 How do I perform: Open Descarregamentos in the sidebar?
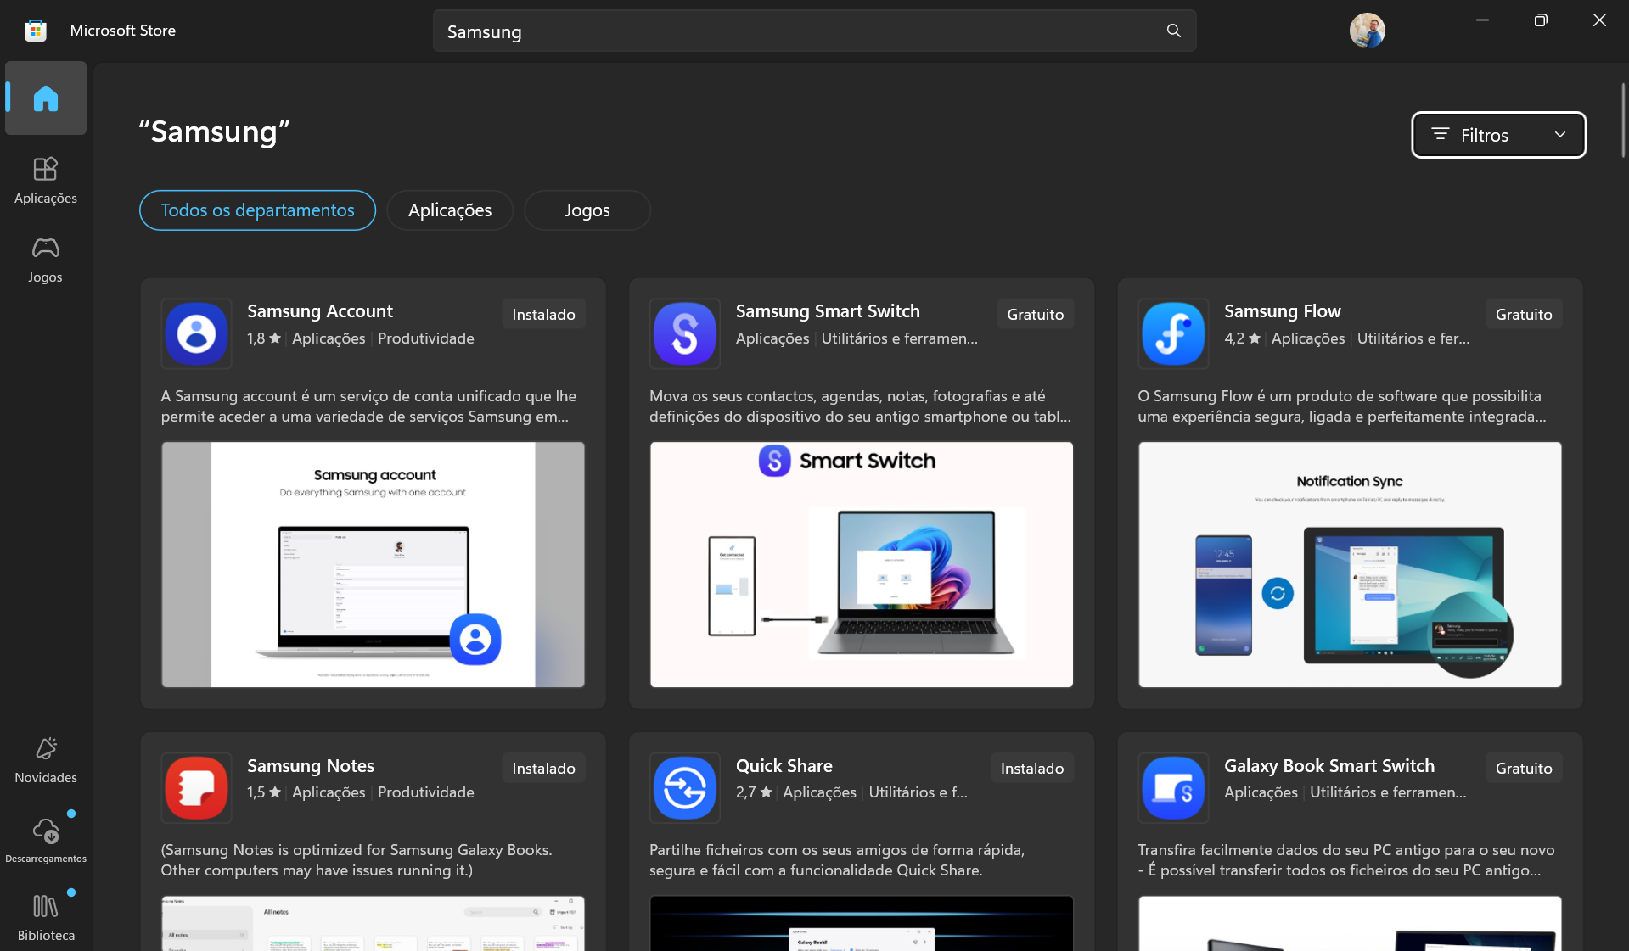tap(46, 838)
